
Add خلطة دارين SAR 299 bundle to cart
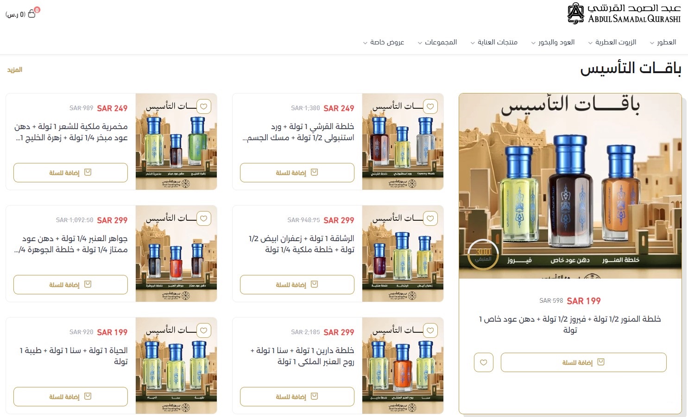(297, 397)
